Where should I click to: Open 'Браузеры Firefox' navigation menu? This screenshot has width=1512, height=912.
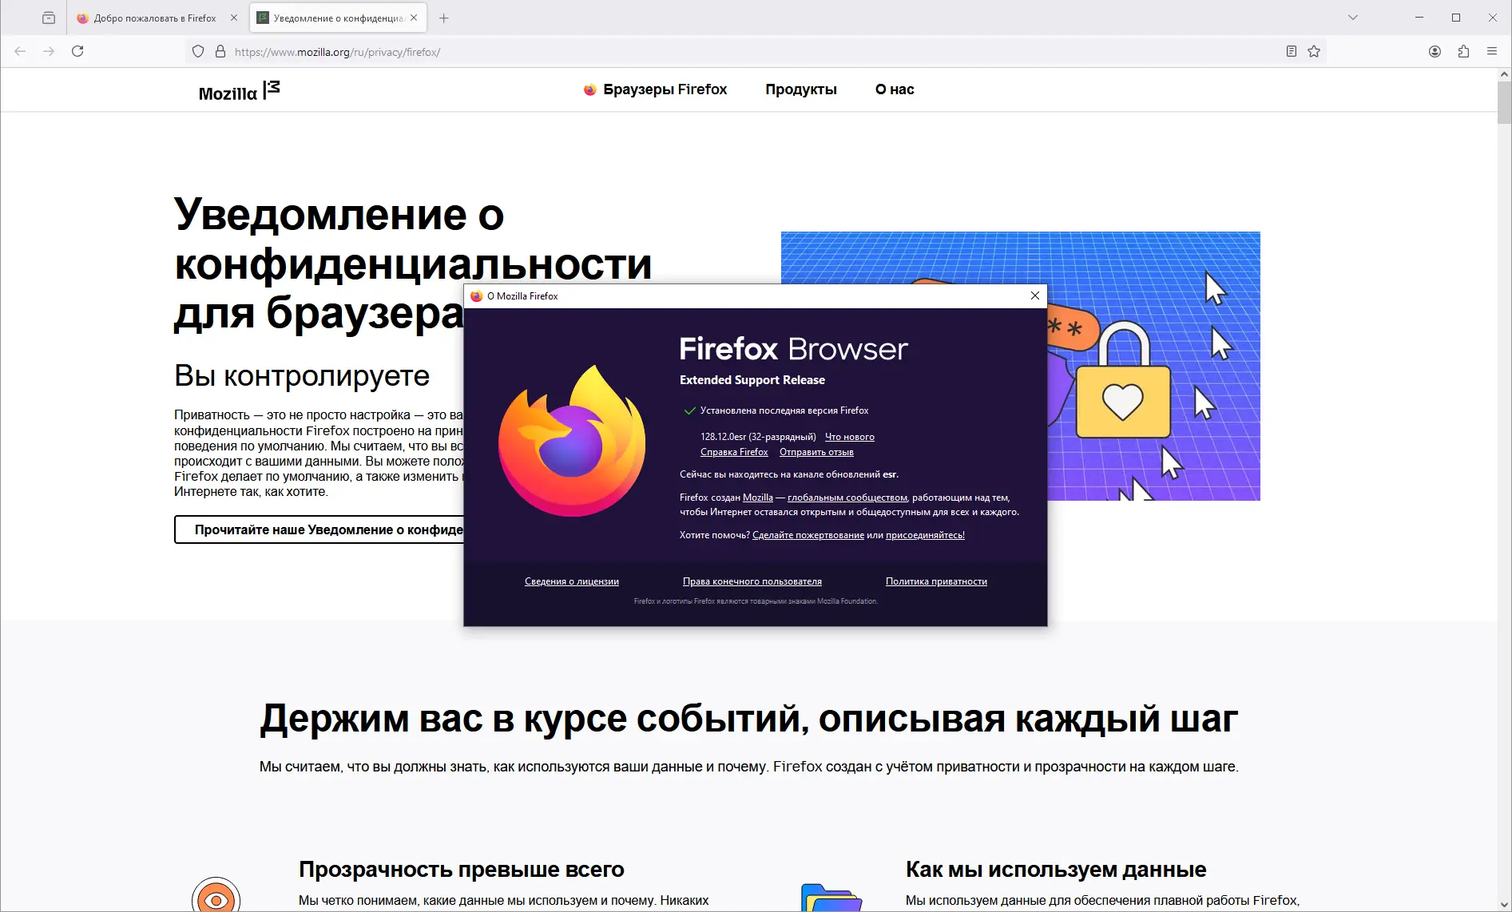(x=655, y=89)
